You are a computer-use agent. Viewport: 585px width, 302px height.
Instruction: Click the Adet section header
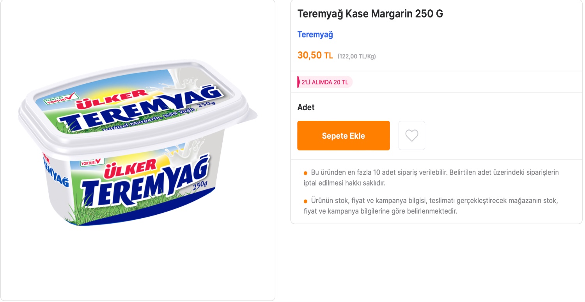[305, 107]
